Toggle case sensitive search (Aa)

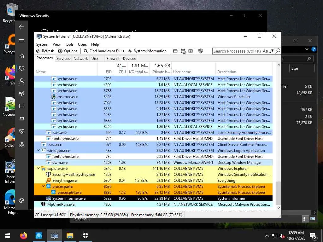coord(265,51)
